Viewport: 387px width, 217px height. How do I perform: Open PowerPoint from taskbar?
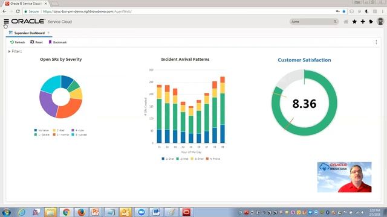pos(96,212)
